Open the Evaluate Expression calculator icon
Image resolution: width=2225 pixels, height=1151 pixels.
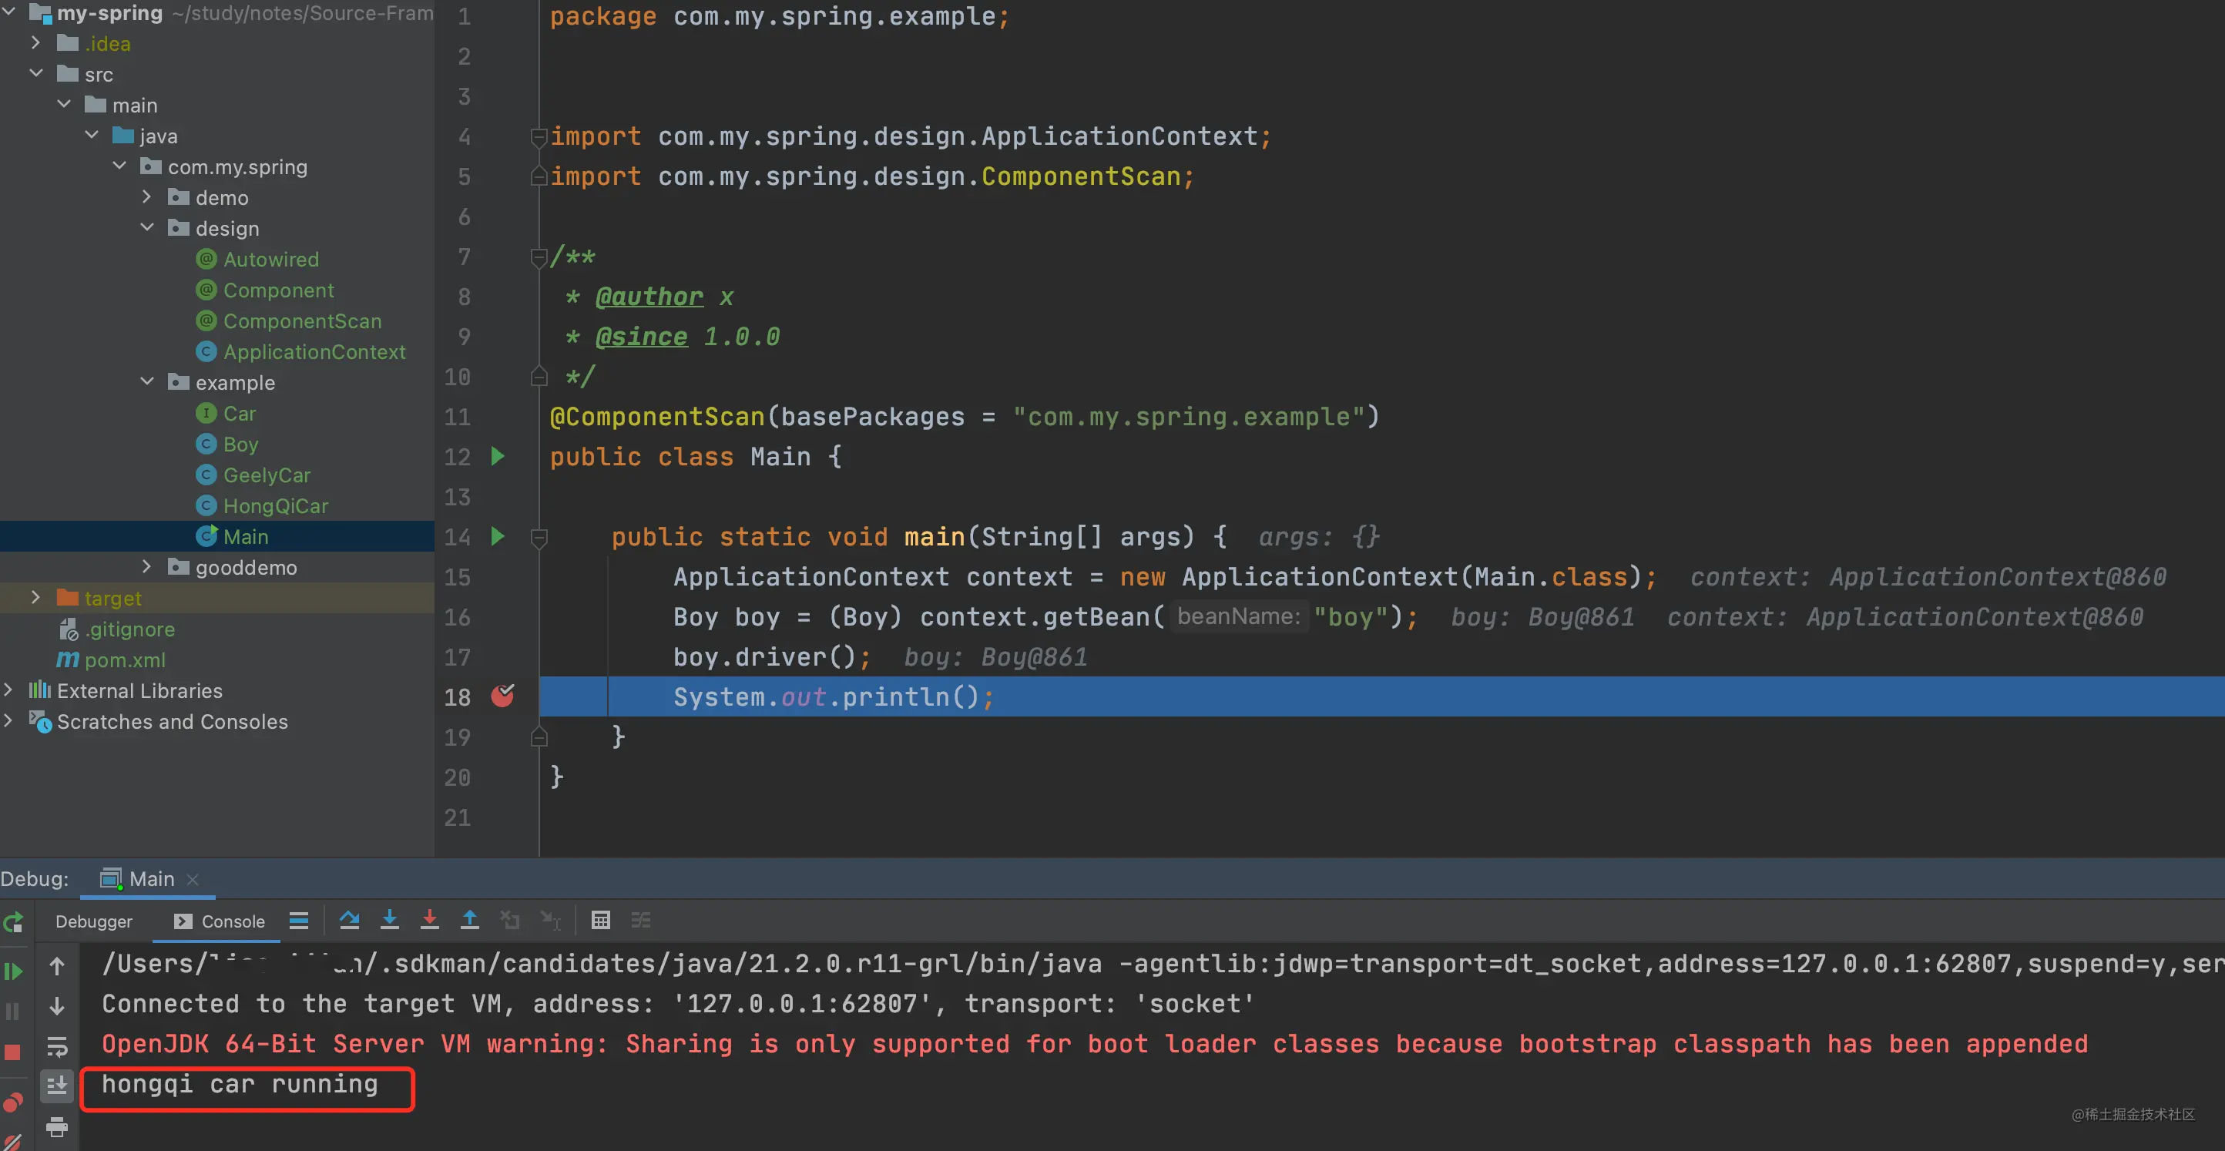point(600,921)
